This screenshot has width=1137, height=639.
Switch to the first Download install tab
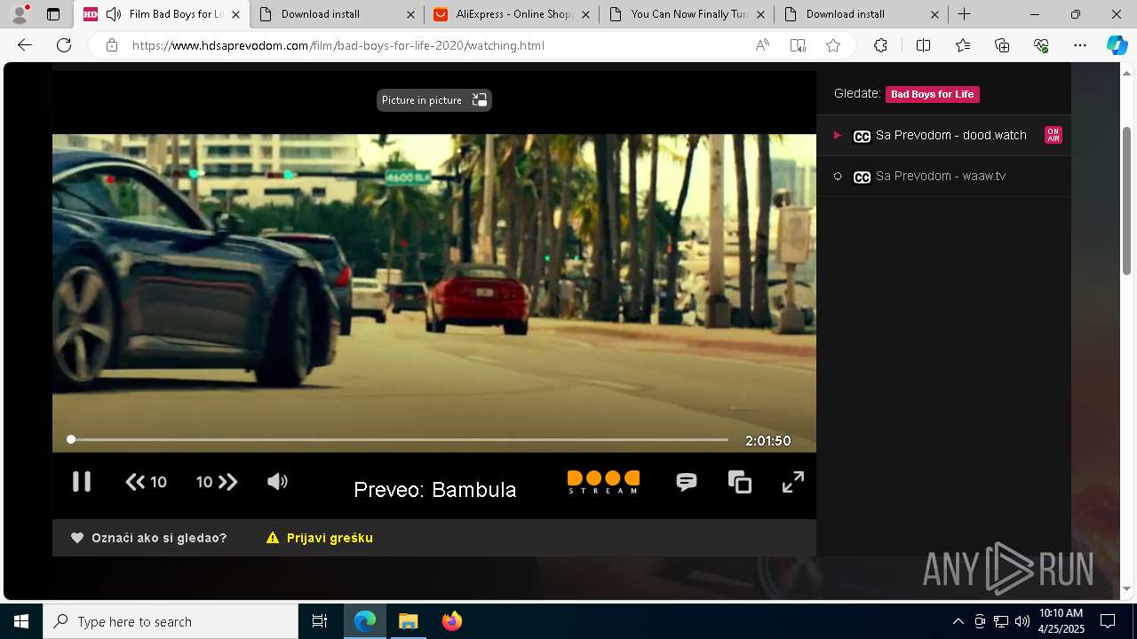coord(338,14)
